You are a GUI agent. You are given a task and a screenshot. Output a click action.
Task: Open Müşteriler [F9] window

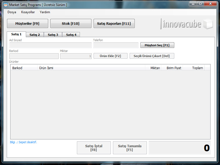pyautogui.click(x=27, y=23)
